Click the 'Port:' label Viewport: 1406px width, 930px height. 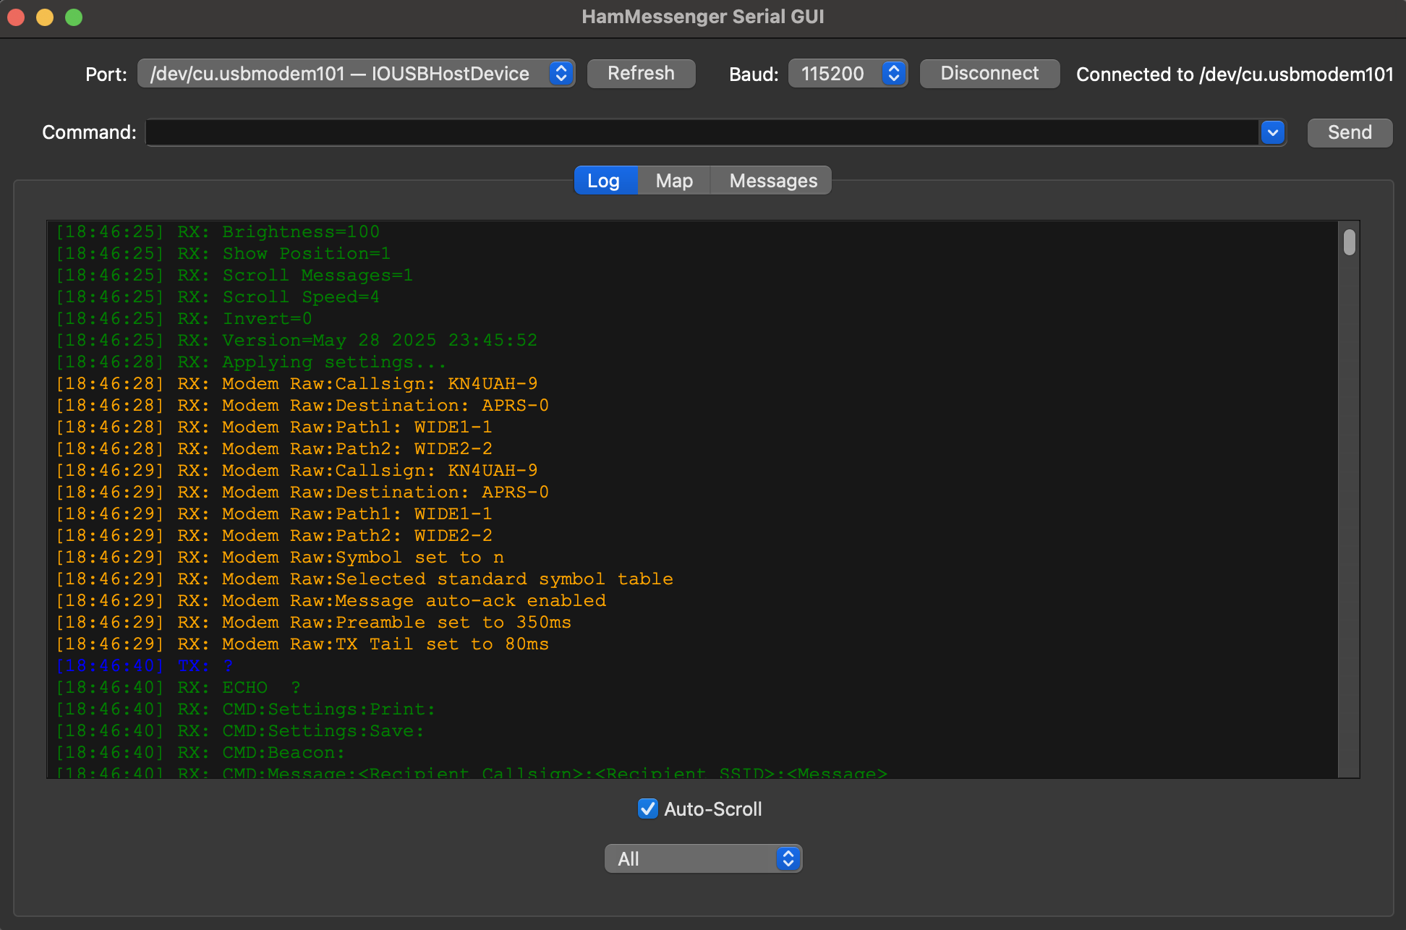(106, 74)
